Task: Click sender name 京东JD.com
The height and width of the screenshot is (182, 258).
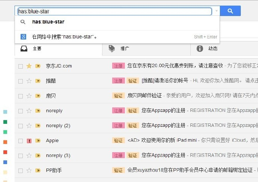Action: tap(59, 66)
